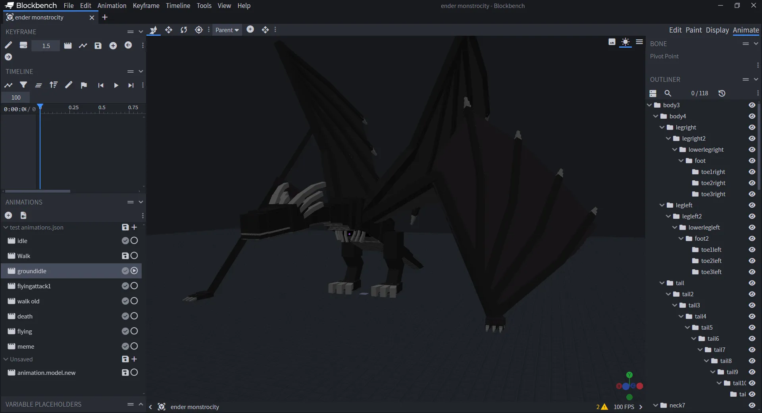Toggle playback circle for death animation

pos(134,316)
